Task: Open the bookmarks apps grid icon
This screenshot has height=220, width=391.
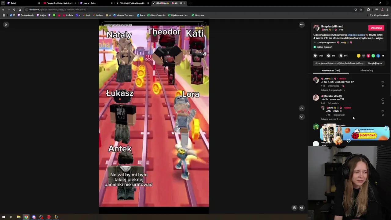Action: tap(4, 15)
